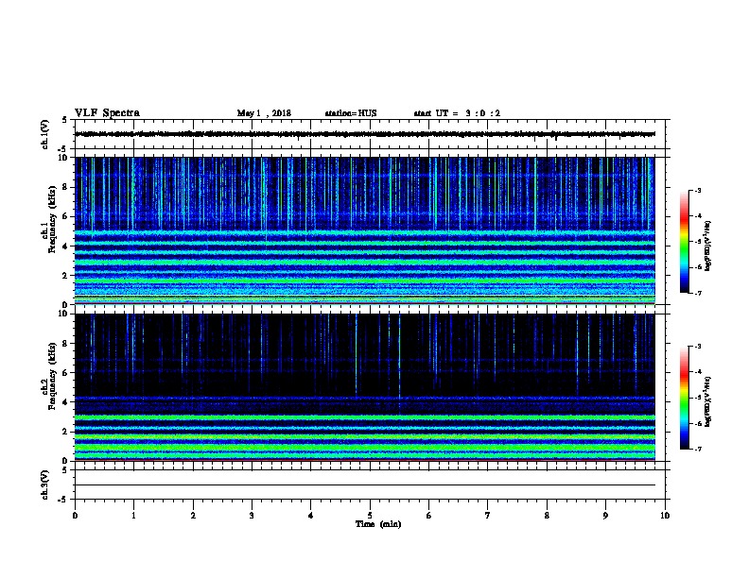This screenshot has height=578, width=749.
Task: Click the "2" kHz tick on ch.1 frequency axis
Action: tap(64, 275)
